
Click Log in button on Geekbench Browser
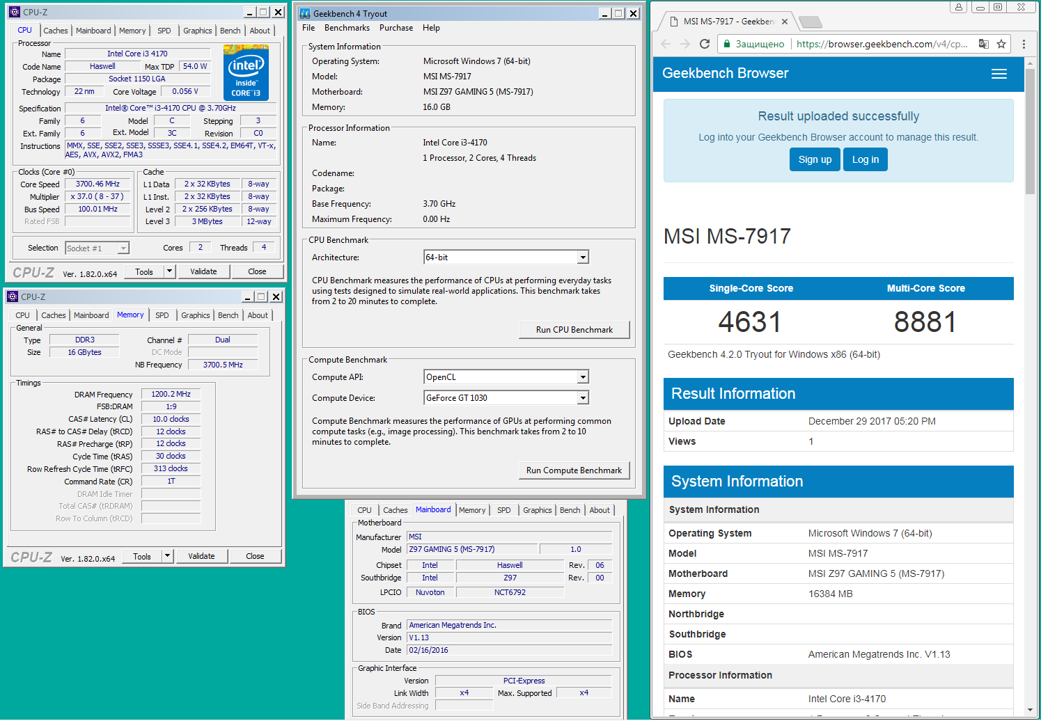tap(866, 159)
